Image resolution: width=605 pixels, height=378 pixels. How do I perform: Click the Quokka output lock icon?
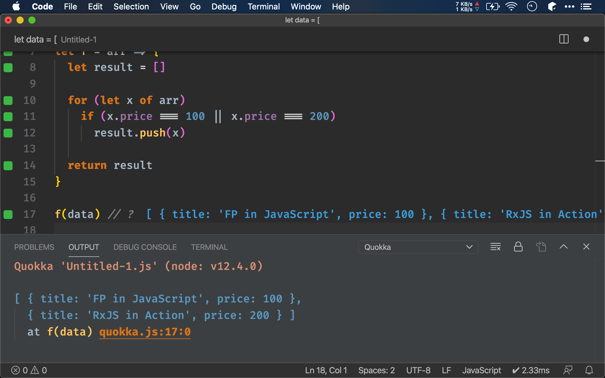coord(518,247)
